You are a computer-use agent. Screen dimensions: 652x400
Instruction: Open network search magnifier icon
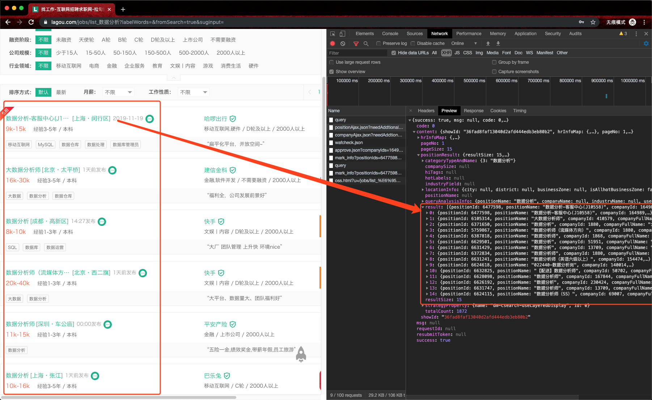coord(366,43)
